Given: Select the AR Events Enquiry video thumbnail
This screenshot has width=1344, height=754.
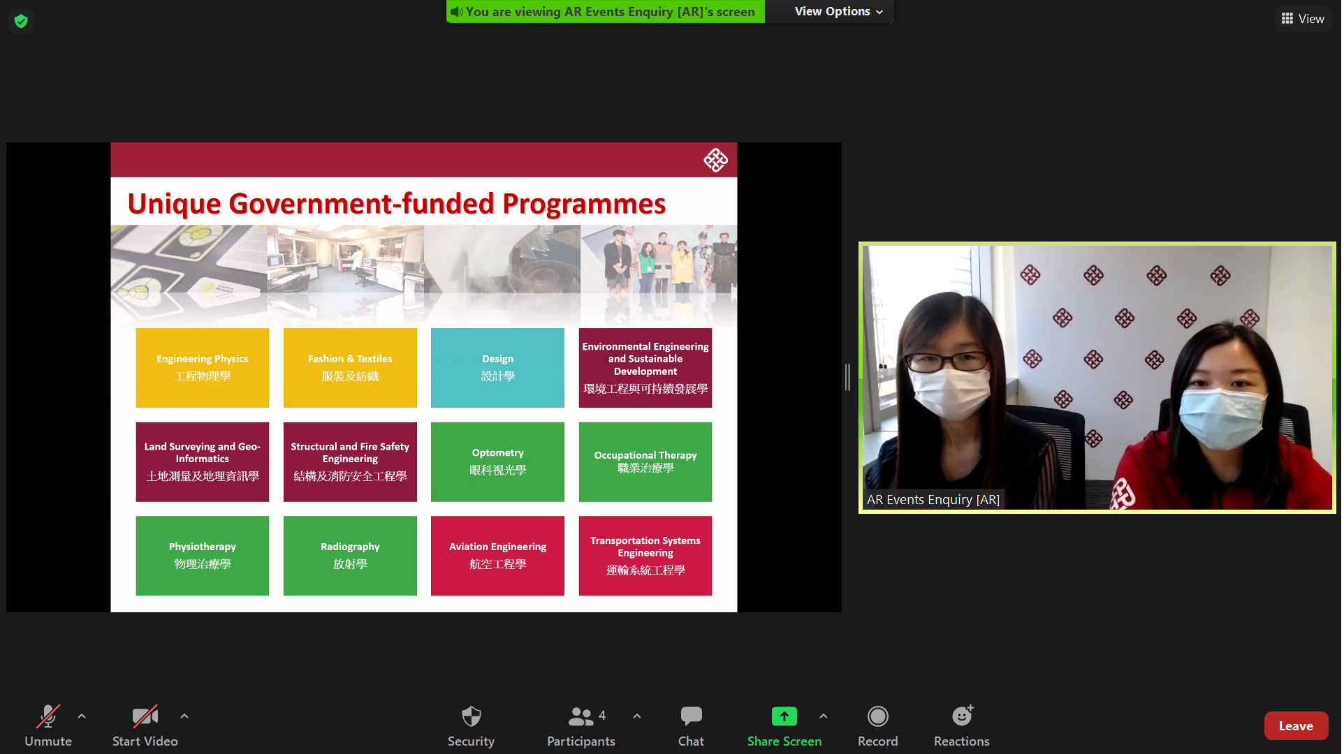Looking at the screenshot, I should (1098, 377).
